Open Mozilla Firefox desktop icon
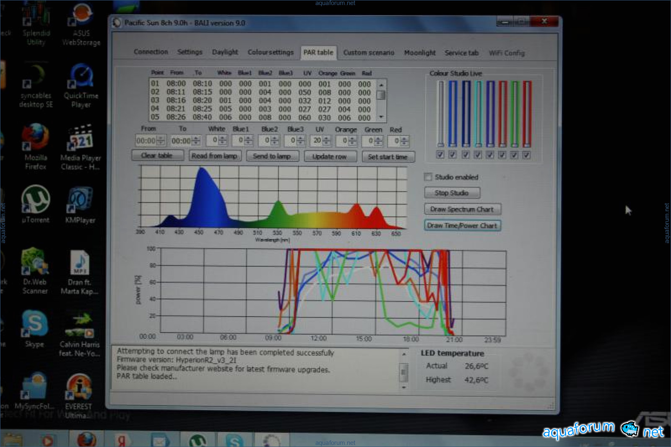671x447 pixels. pyautogui.click(x=36, y=139)
